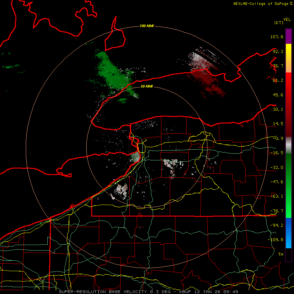Pick the purple segment of the color bar
Screen dimensions: 294x294
pyautogui.click(x=288, y=36)
